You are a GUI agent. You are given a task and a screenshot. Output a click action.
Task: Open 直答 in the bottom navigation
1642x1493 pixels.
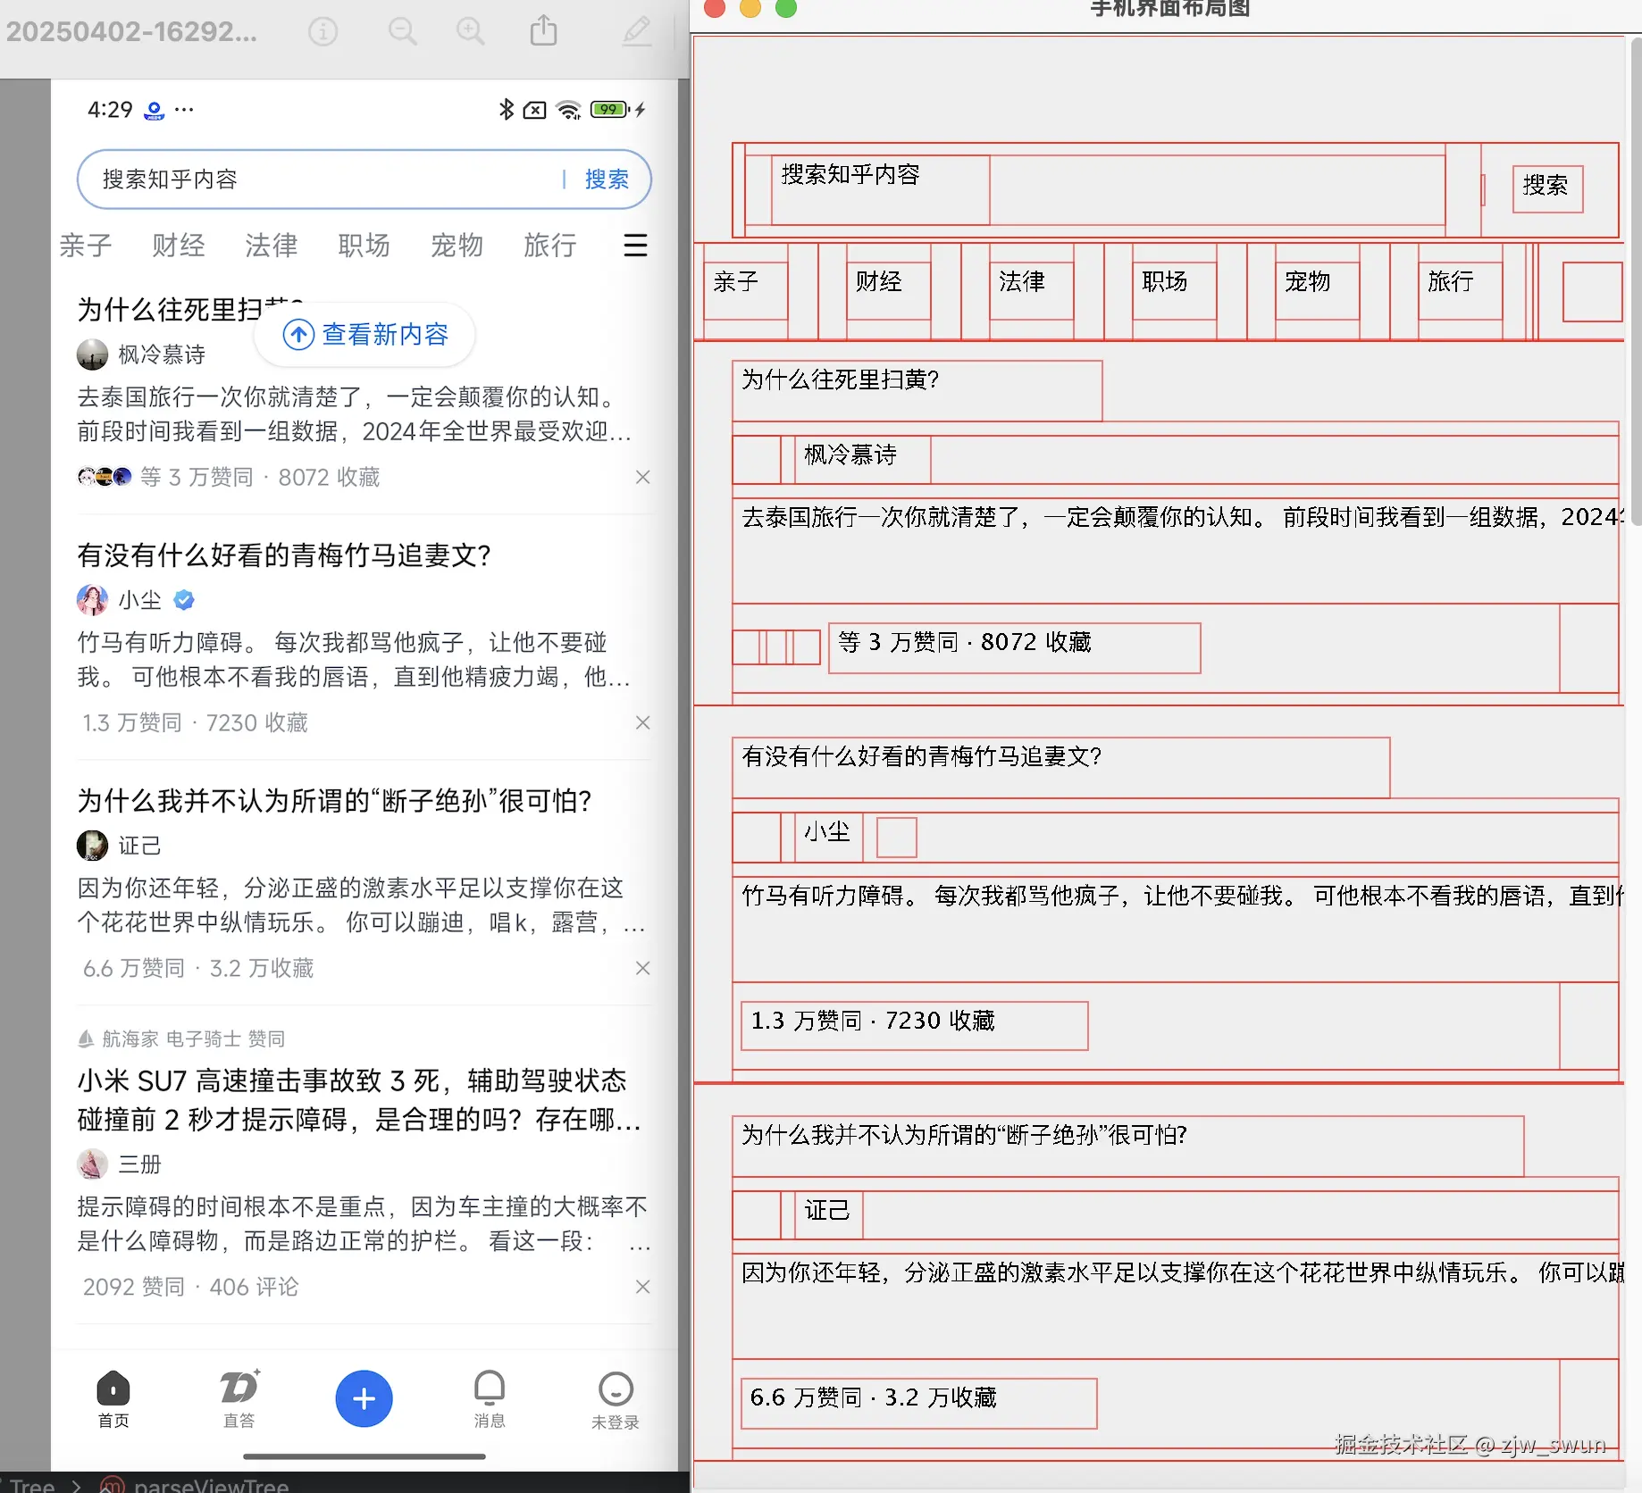(x=239, y=1399)
